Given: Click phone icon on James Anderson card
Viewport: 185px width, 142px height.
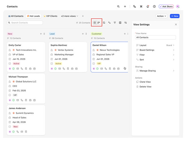Looking at the screenshot, I should [18, 131].
